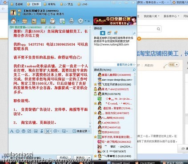Screen dimensions: 188x164
Task: Open the group photo album icon
Action: pyautogui.click(x=34, y=21)
